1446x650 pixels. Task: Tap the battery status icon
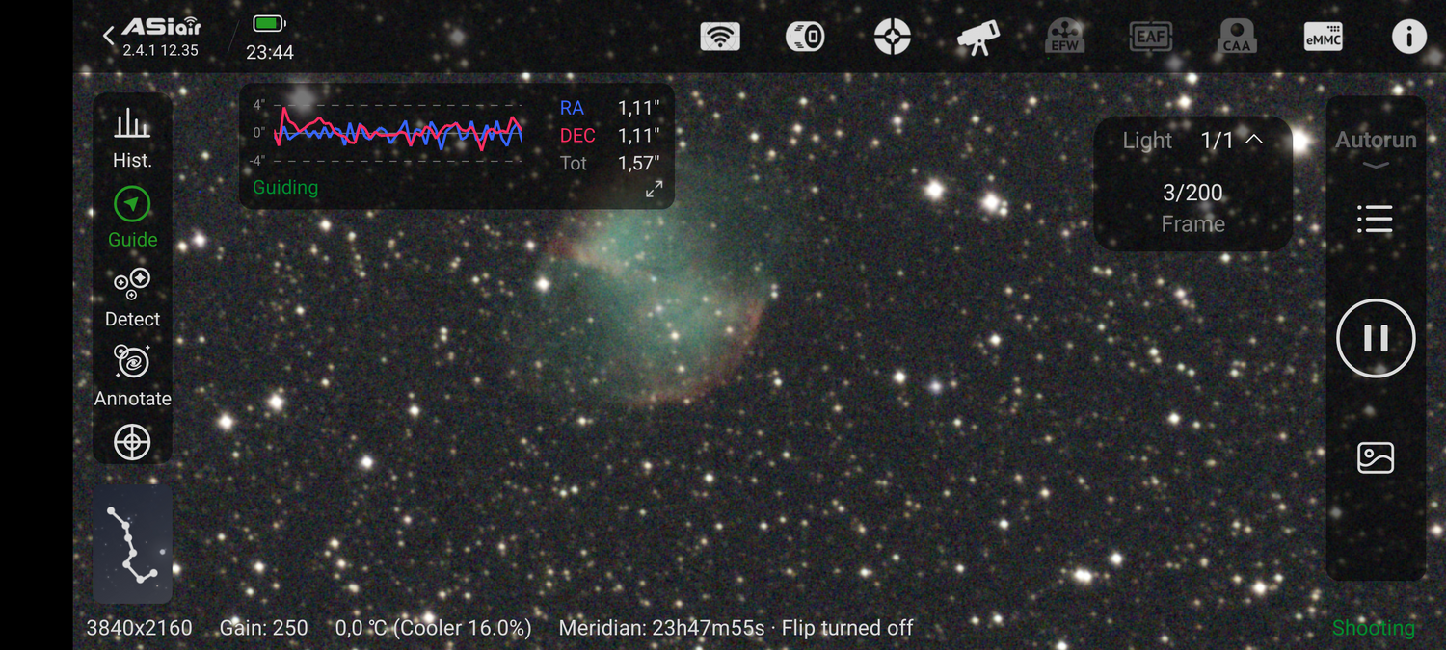coord(269,23)
